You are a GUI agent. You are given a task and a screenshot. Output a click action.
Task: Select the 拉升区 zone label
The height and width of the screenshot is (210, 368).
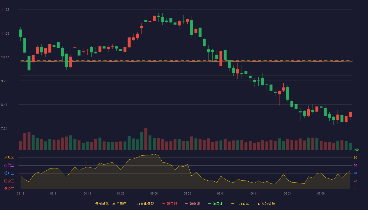click(9, 173)
